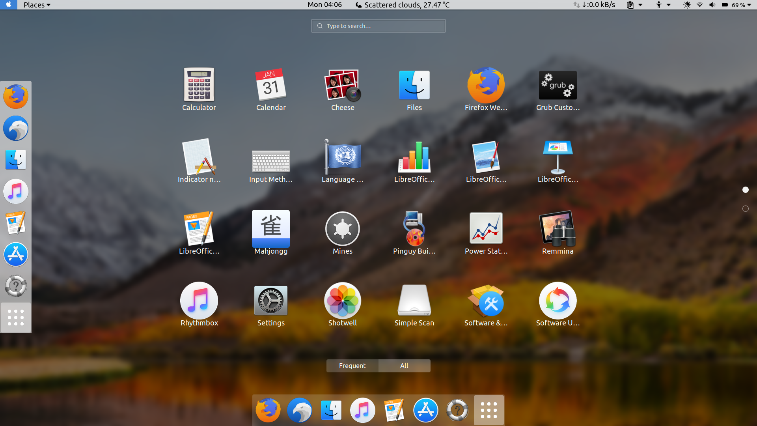Expand the Places menu
Viewport: 757px width, 426px height.
click(x=37, y=5)
